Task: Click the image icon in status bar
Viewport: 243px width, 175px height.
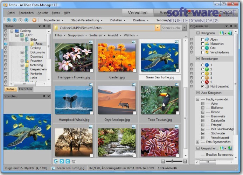Action: (x=53, y=168)
